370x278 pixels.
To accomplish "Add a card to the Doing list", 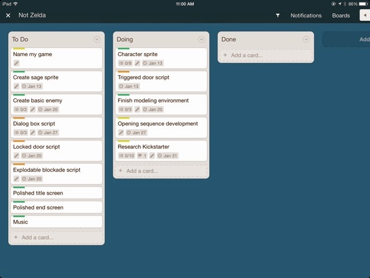I will [161, 171].
